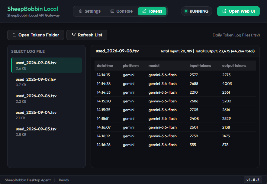Click the Refresh List button

click(87, 35)
